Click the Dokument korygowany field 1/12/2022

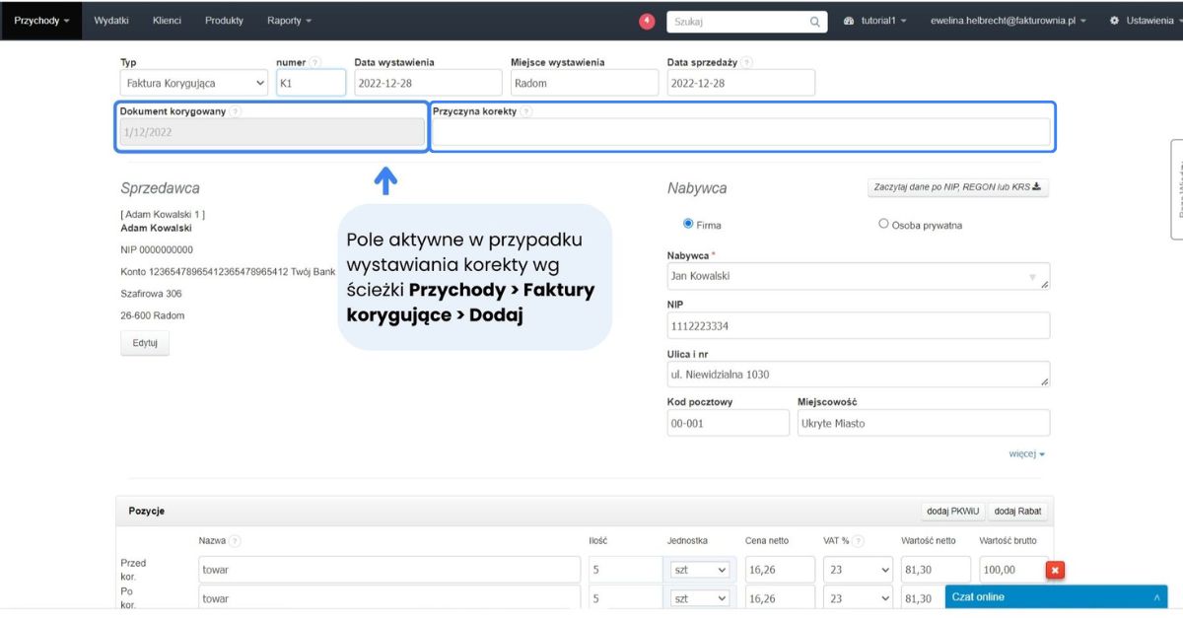tap(272, 132)
